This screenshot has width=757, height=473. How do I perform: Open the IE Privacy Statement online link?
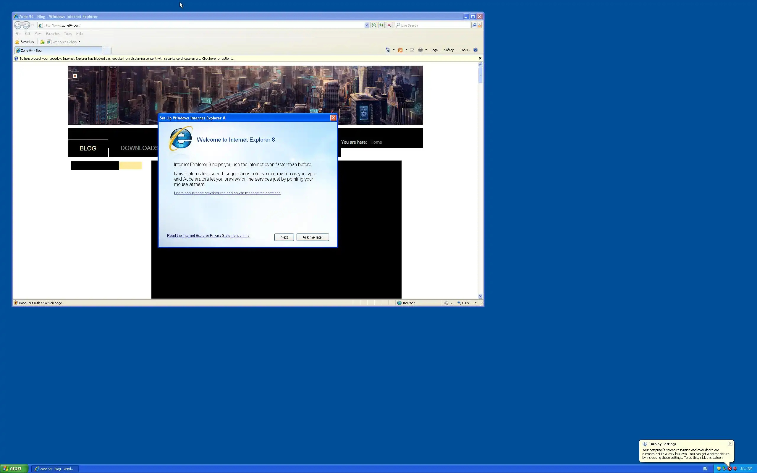208,236
